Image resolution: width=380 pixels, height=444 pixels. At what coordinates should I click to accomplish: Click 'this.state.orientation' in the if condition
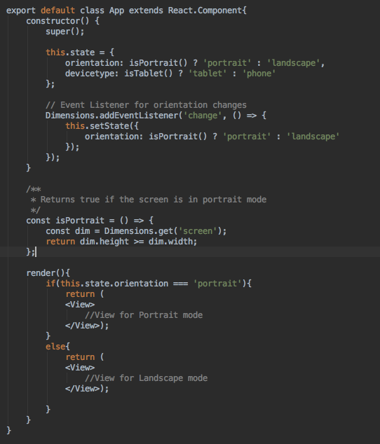coord(114,284)
